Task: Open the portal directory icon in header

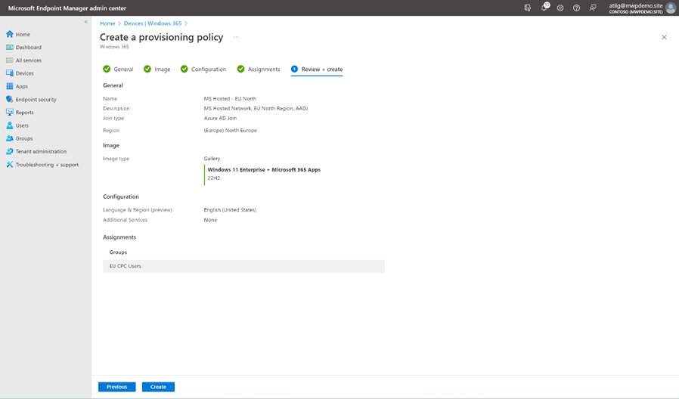Action: click(528, 8)
